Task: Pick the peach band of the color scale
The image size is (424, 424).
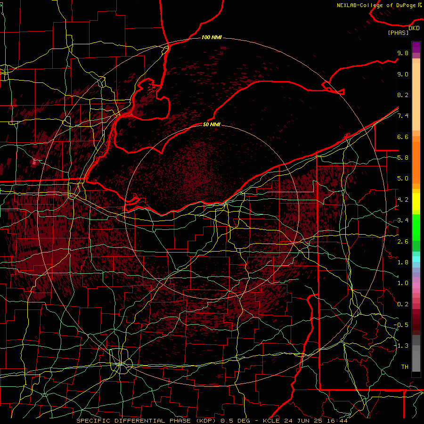Action: click(416, 95)
